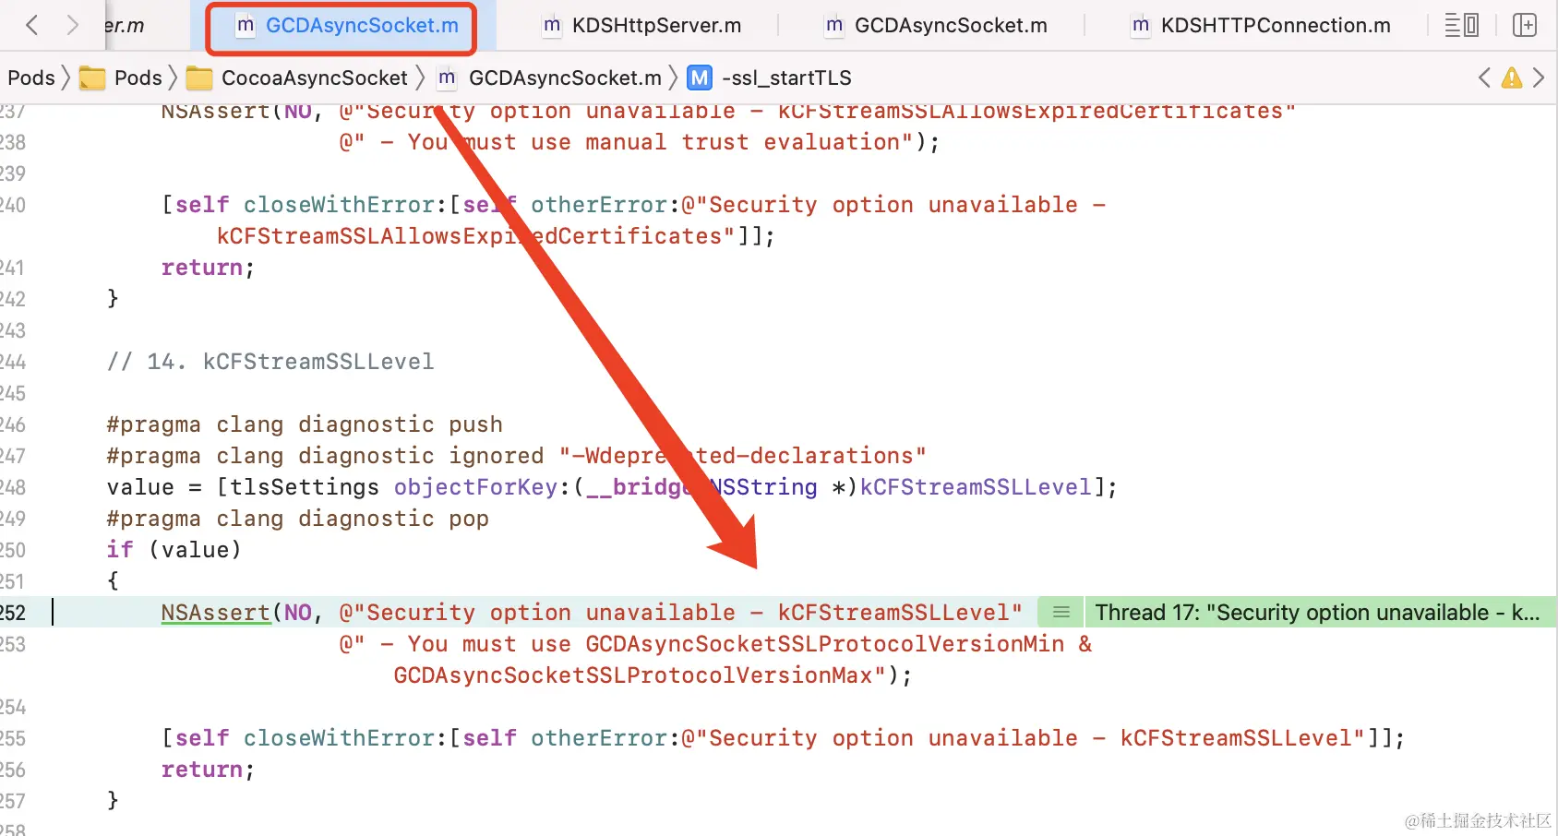Go back with the left navigation arrow
This screenshot has width=1558, height=836.
tap(32, 25)
